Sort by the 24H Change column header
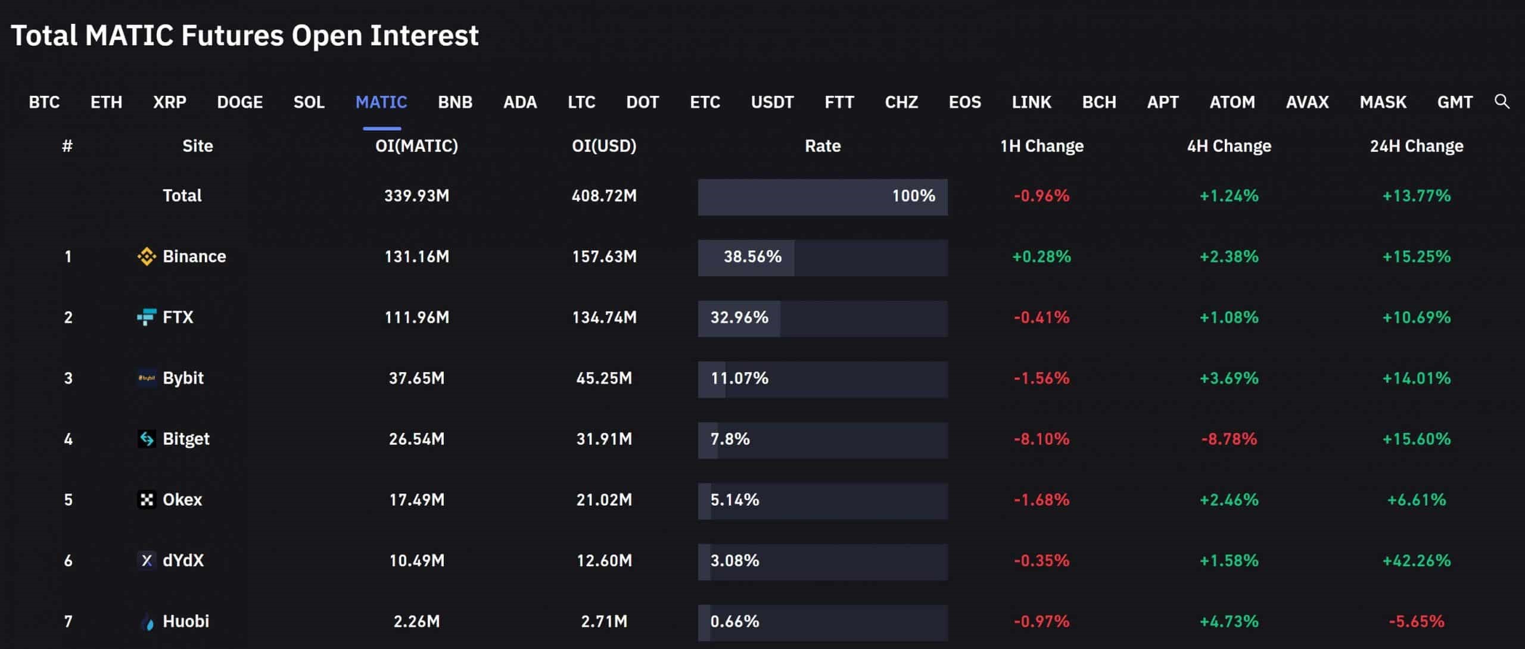 1417,146
